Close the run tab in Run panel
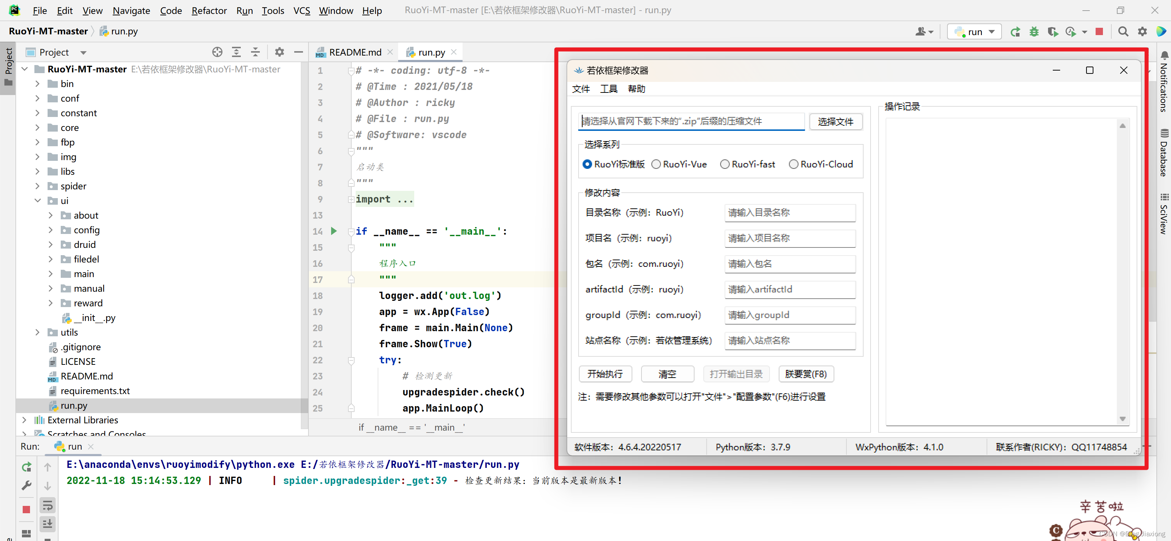The image size is (1171, 541). pos(90,447)
